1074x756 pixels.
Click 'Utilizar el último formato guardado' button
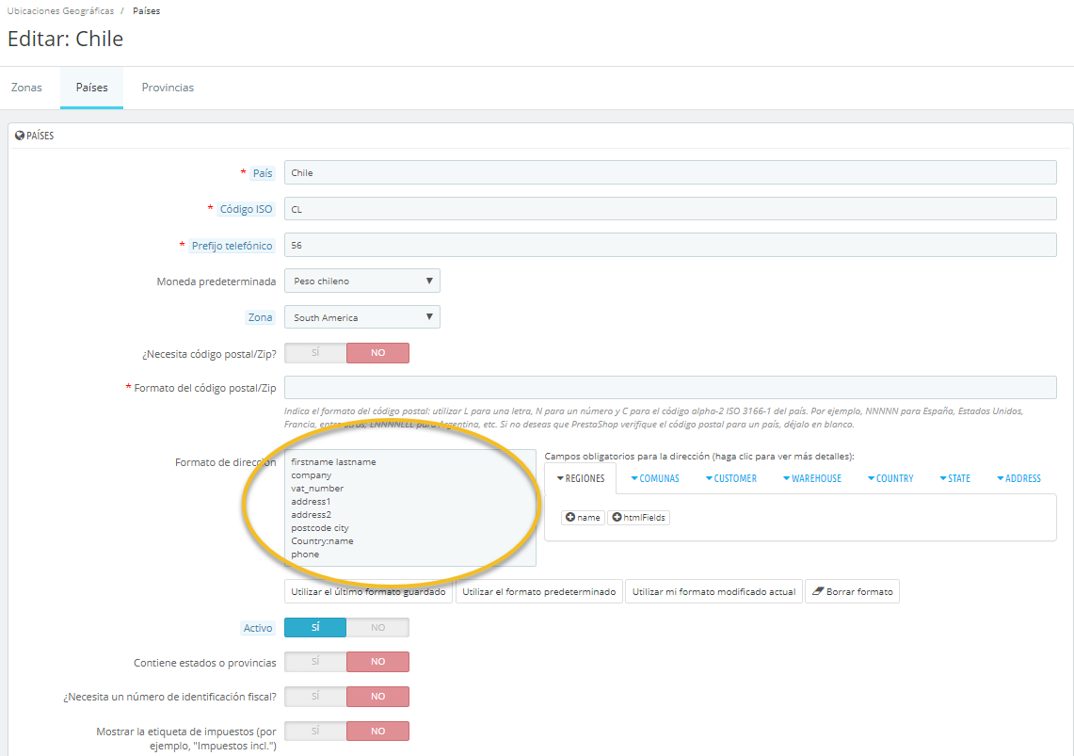click(368, 591)
